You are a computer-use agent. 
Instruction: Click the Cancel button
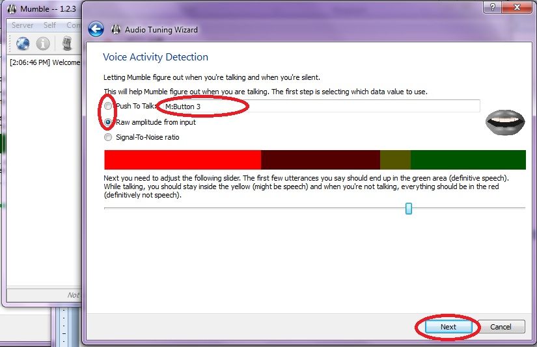pos(501,327)
